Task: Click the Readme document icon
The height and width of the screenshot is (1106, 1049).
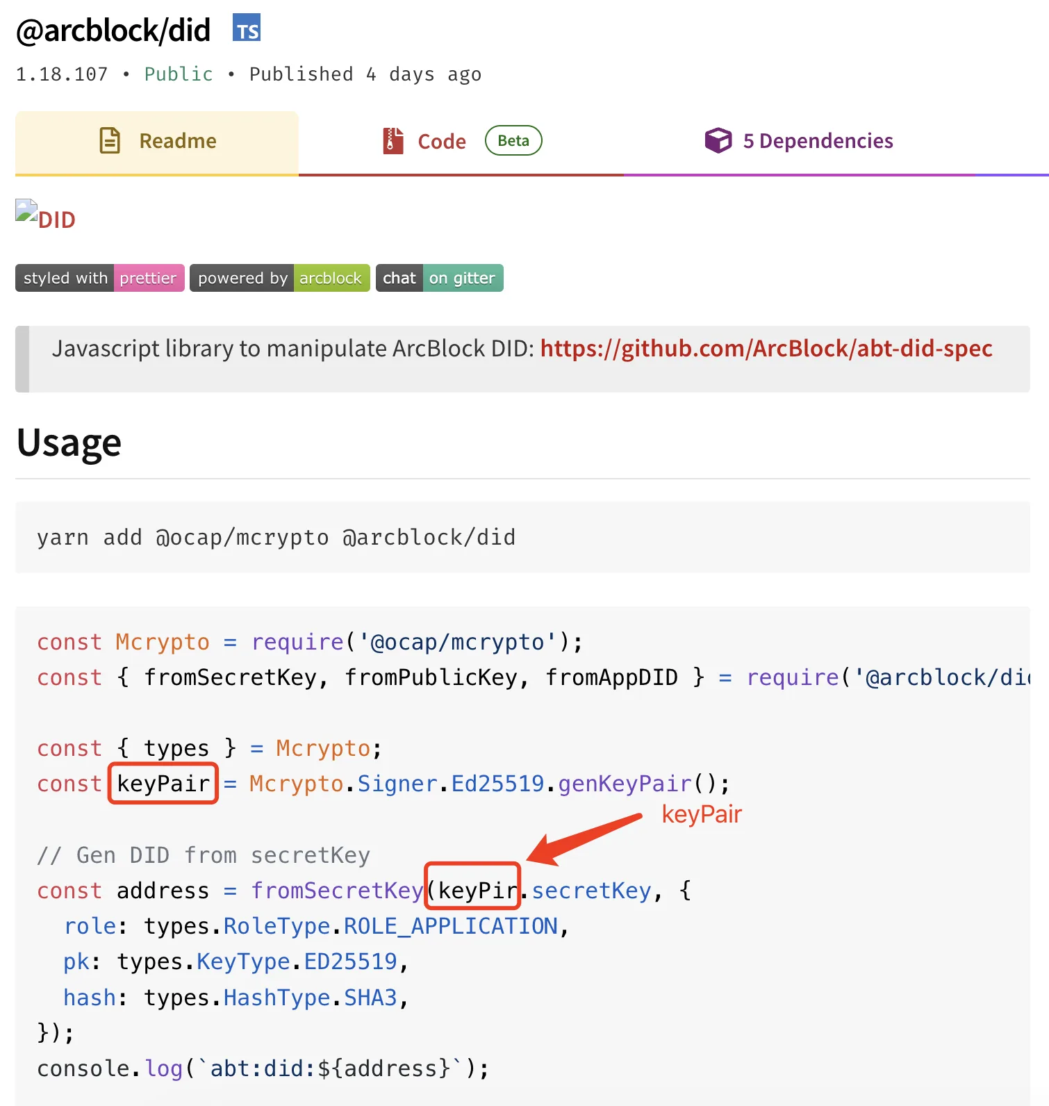Action: tap(110, 140)
